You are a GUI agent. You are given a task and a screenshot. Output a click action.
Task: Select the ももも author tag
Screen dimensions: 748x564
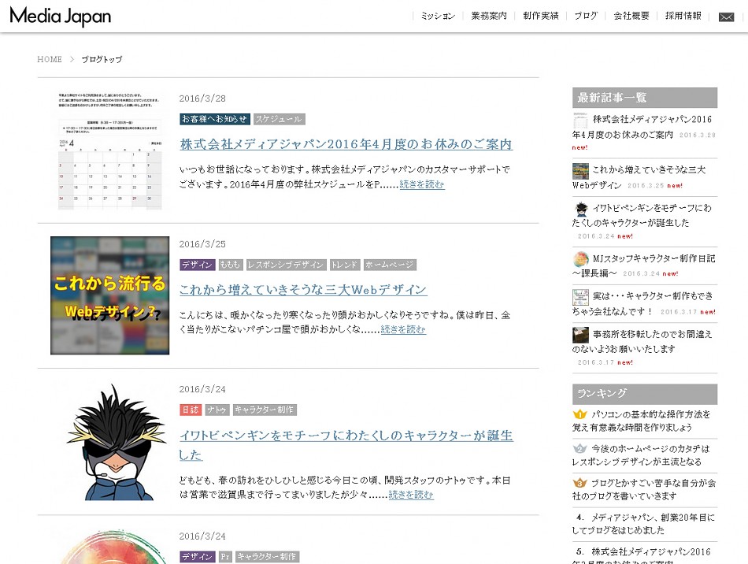click(231, 265)
